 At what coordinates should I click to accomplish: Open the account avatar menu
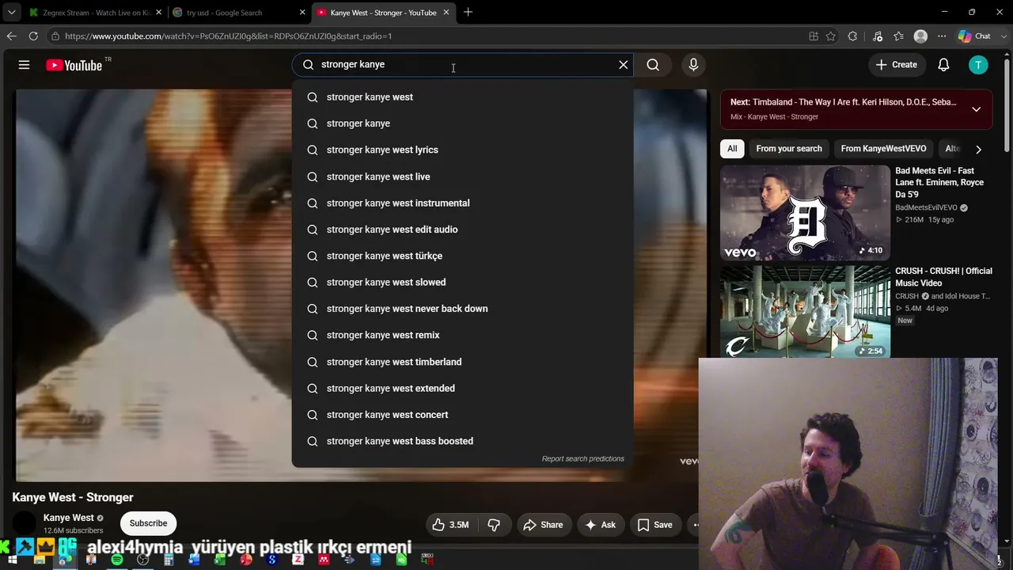coord(978,65)
